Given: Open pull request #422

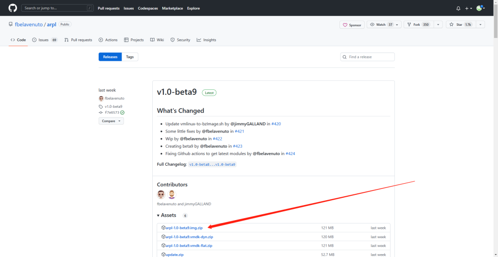Looking at the screenshot, I should [217, 138].
